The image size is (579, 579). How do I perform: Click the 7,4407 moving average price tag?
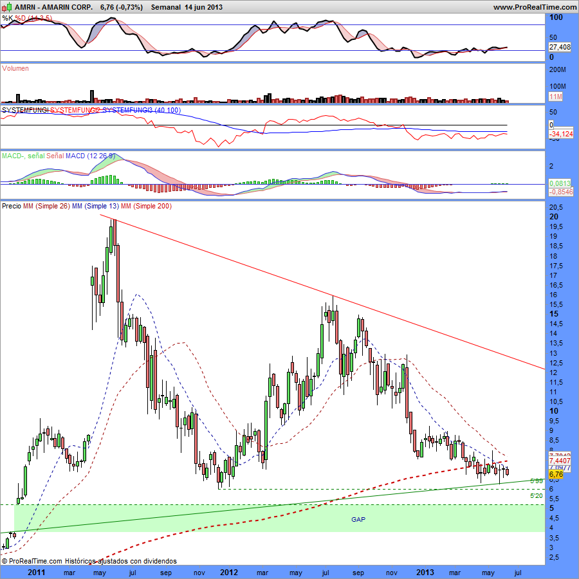[x=560, y=461]
